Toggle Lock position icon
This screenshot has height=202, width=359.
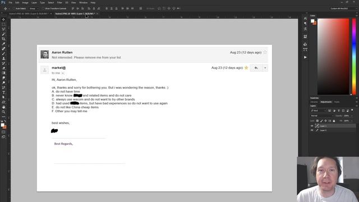click(325, 121)
